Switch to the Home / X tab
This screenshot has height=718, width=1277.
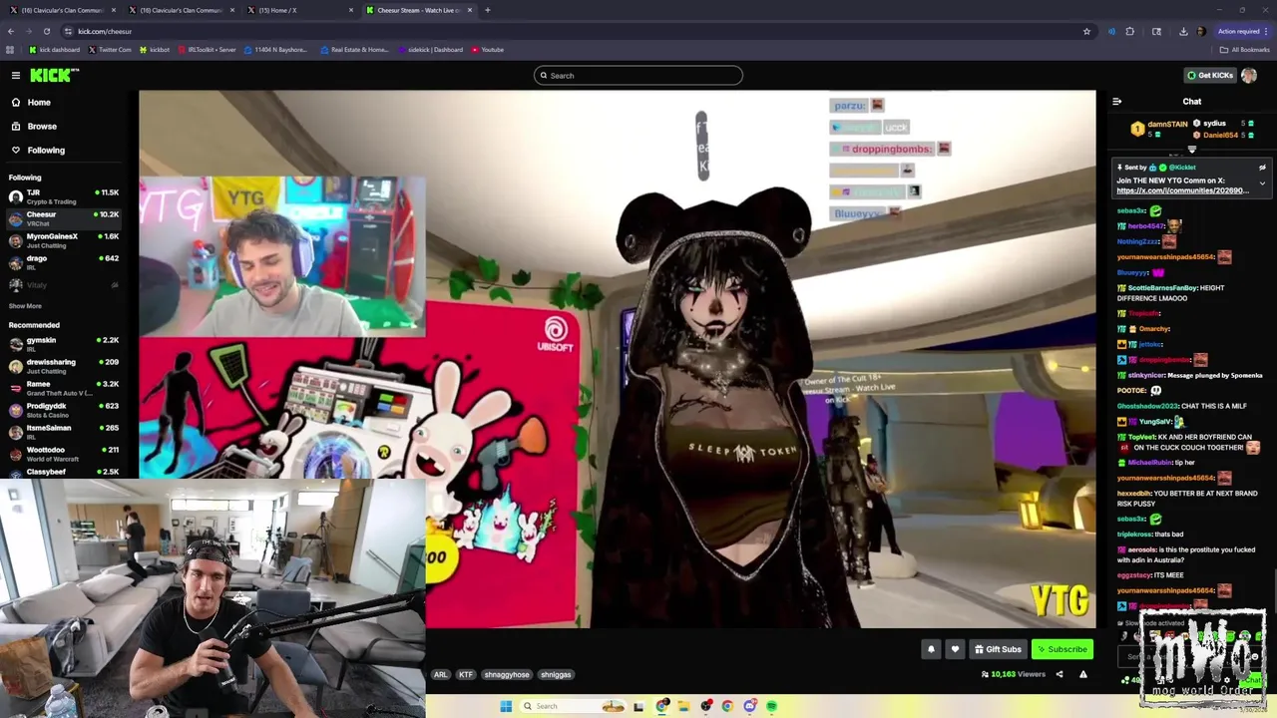(x=299, y=10)
